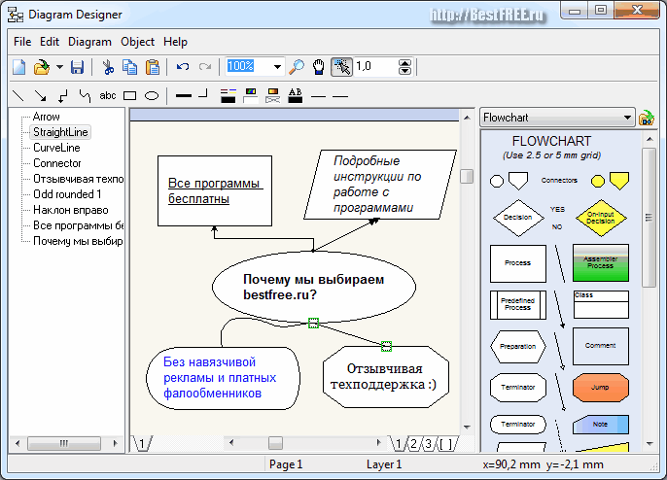Pick the Preparation hexagon template
667x480 pixels.
point(517,347)
